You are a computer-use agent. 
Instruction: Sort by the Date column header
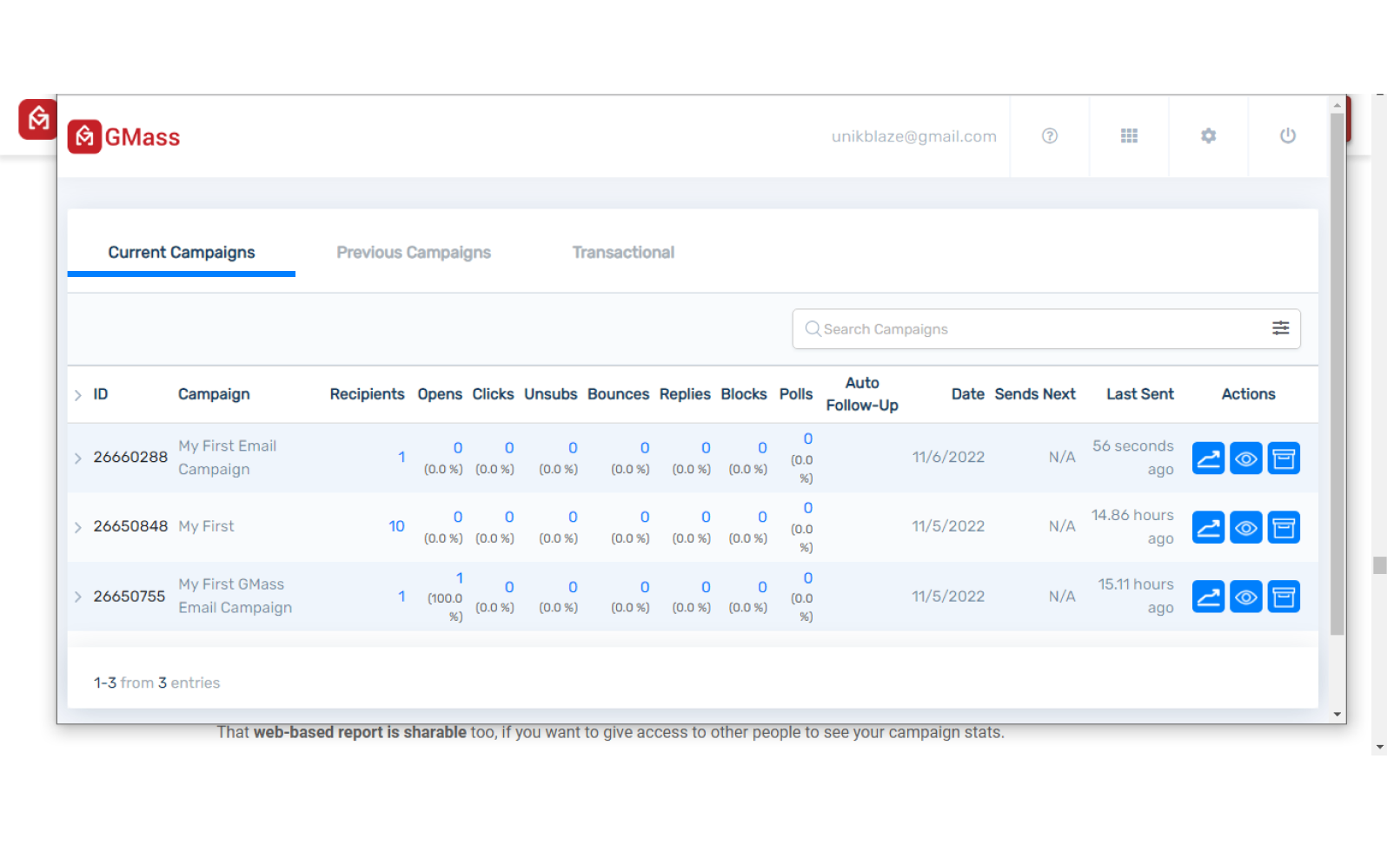click(967, 394)
